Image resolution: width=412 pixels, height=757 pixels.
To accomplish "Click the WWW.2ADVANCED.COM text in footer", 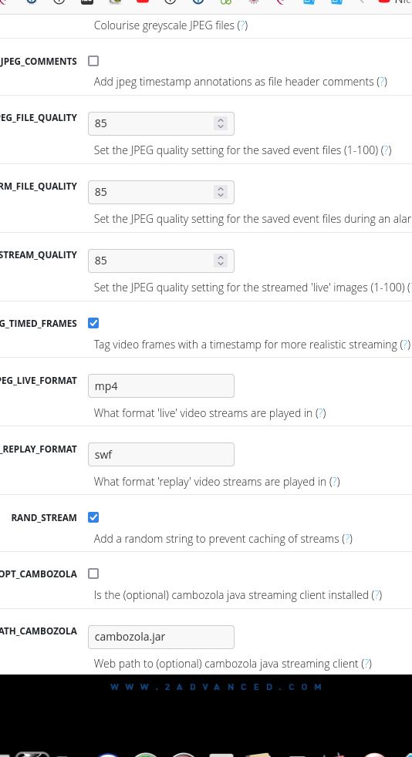I will click(216, 687).
